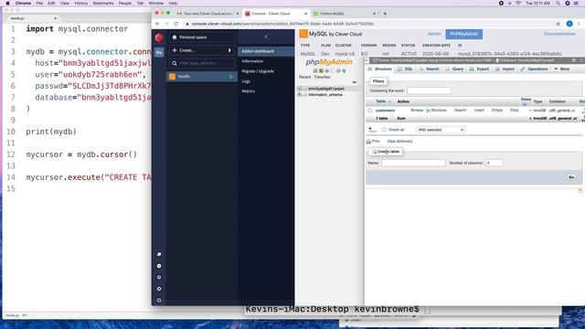Viewport: 585px width, 329px height.
Task: Select the Me organization avatar
Action: tap(159, 52)
